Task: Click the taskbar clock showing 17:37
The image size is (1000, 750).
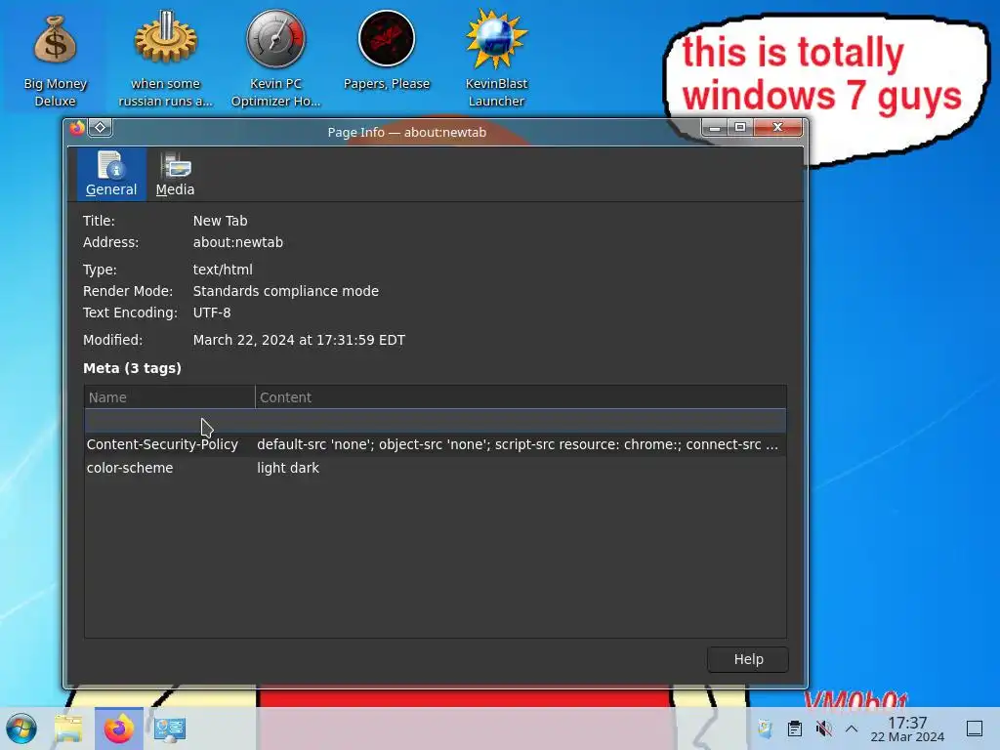Action: (x=907, y=729)
